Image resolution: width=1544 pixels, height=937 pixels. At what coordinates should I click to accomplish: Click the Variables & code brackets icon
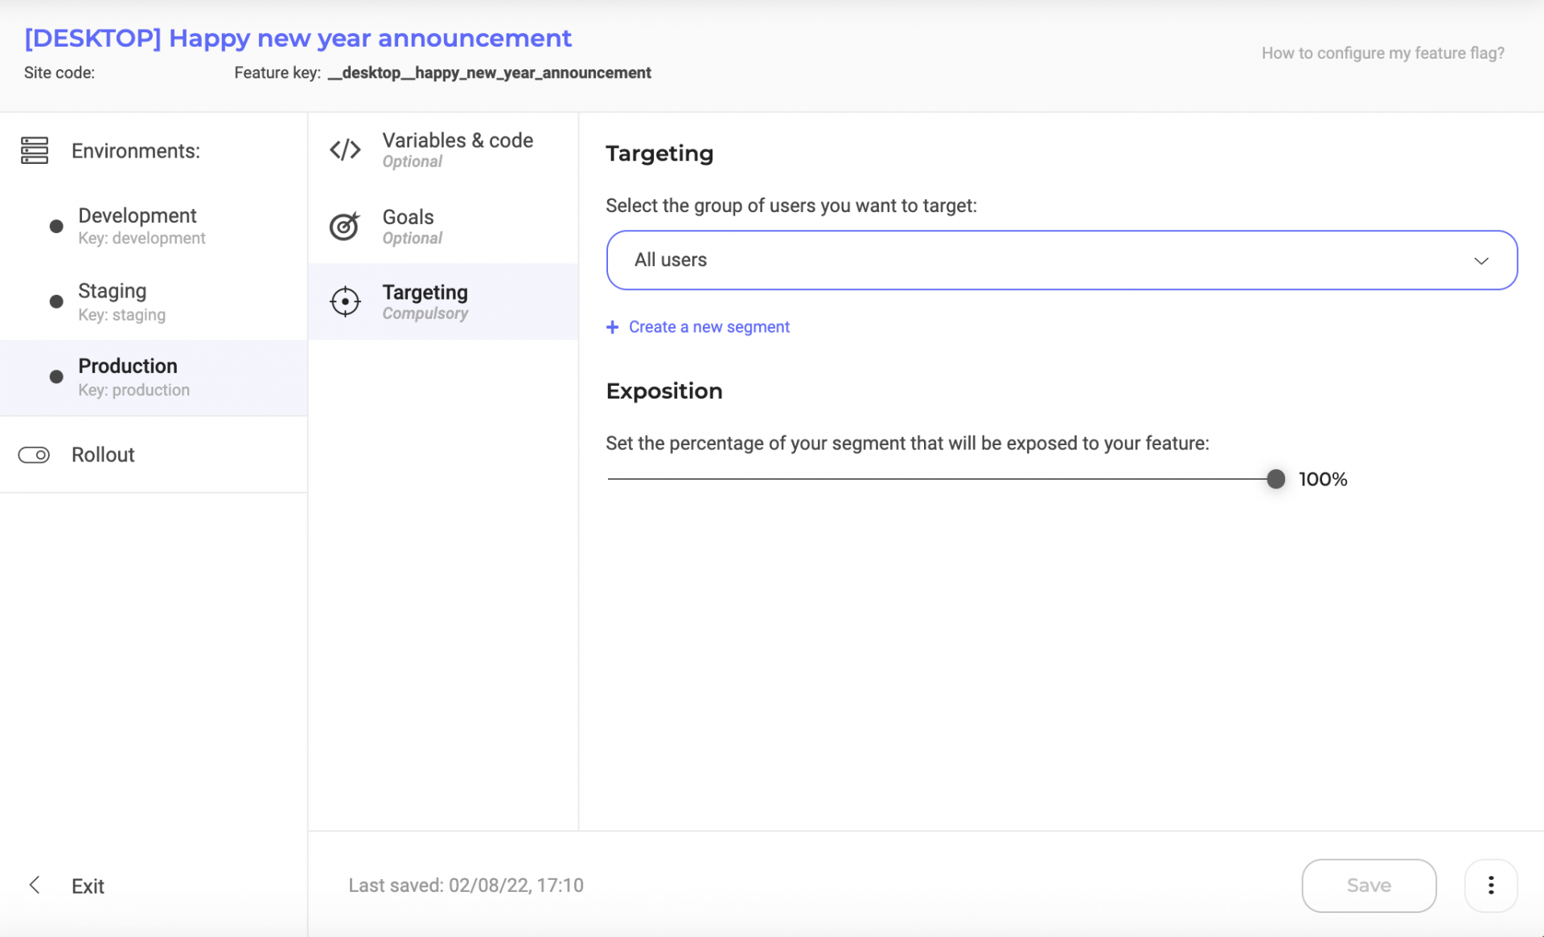point(345,149)
